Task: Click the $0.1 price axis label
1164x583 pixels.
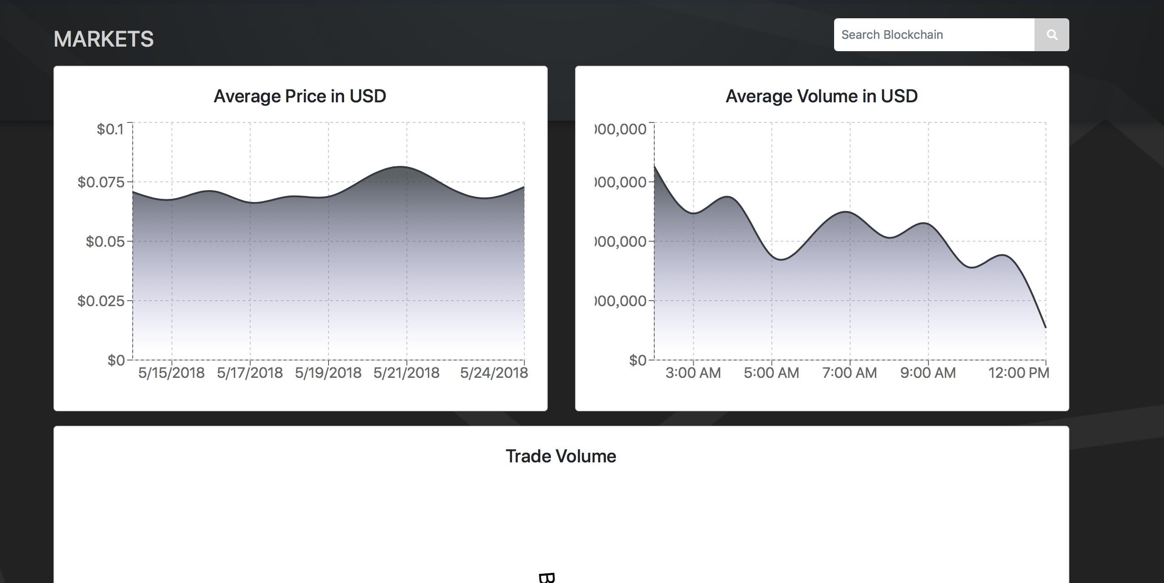Action: [x=110, y=129]
